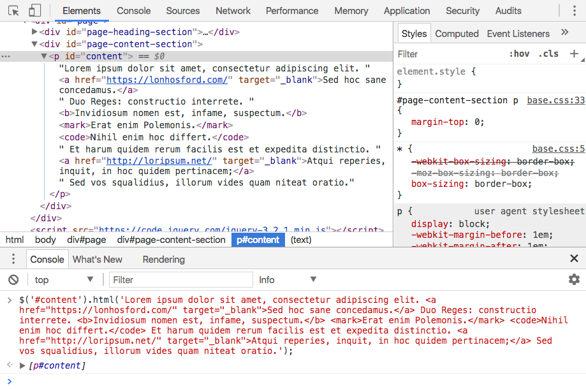Click the ellipsis beside the p#content row
This screenshot has height=389, width=586.
(6, 56)
